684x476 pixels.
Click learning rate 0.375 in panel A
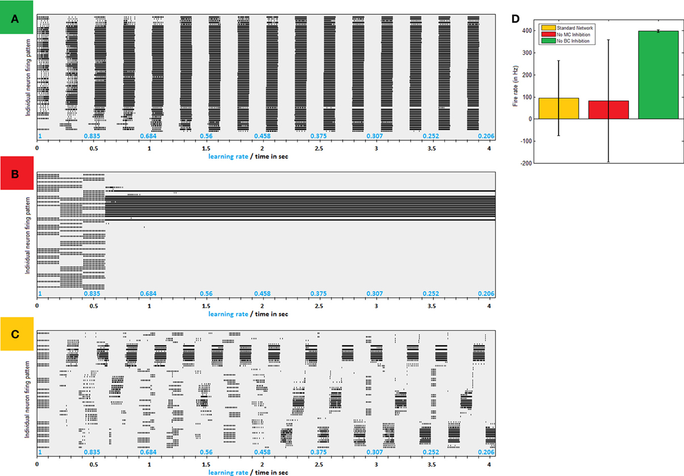318,136
